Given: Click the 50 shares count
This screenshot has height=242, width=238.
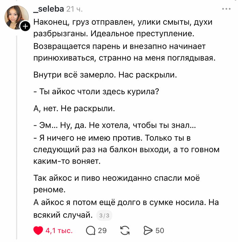Looking at the screenshot, I should click(160, 230).
